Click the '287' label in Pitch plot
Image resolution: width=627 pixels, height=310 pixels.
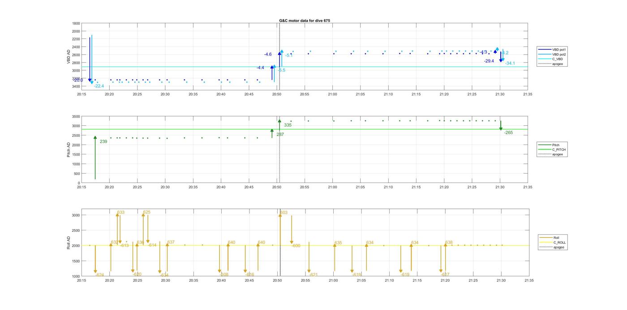point(280,134)
